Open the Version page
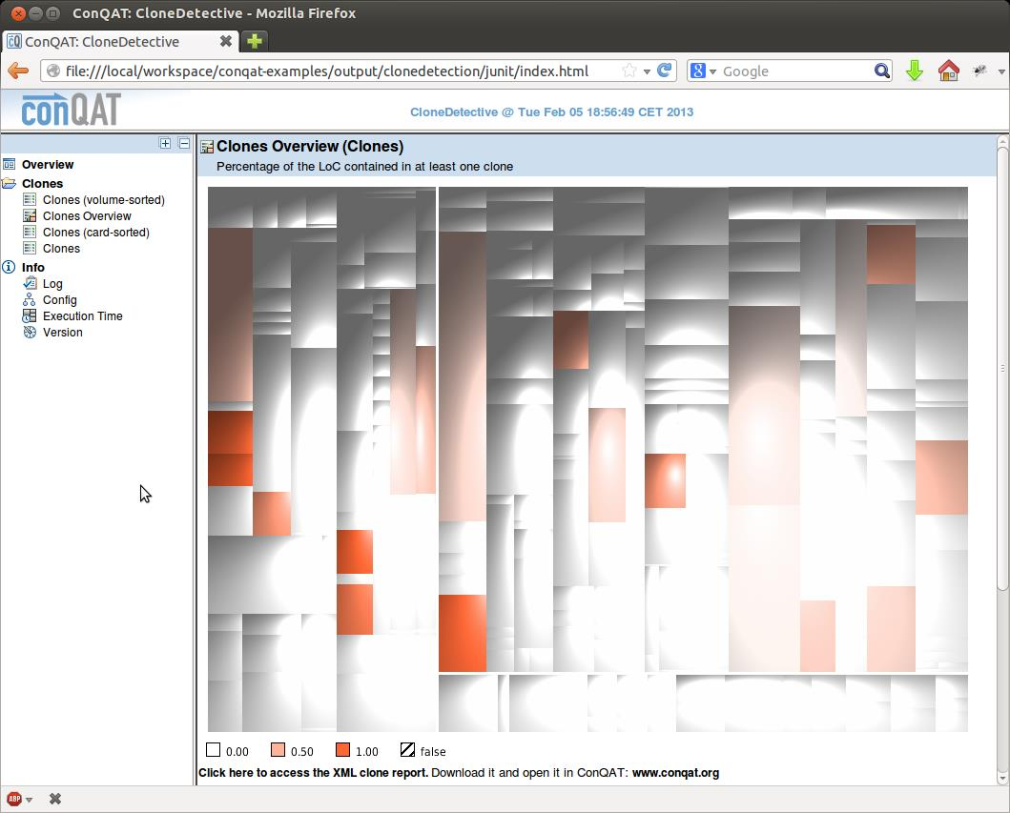This screenshot has width=1010, height=813. pyautogui.click(x=63, y=332)
